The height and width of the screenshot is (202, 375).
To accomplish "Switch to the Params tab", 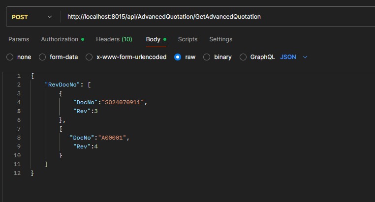I will point(19,39).
